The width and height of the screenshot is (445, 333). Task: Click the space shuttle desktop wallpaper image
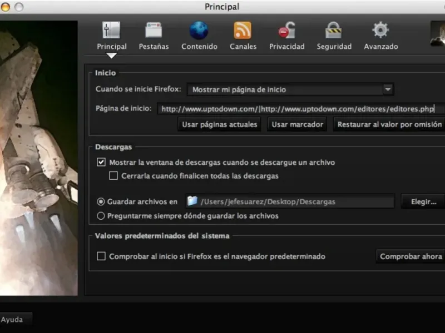[x=38, y=158]
